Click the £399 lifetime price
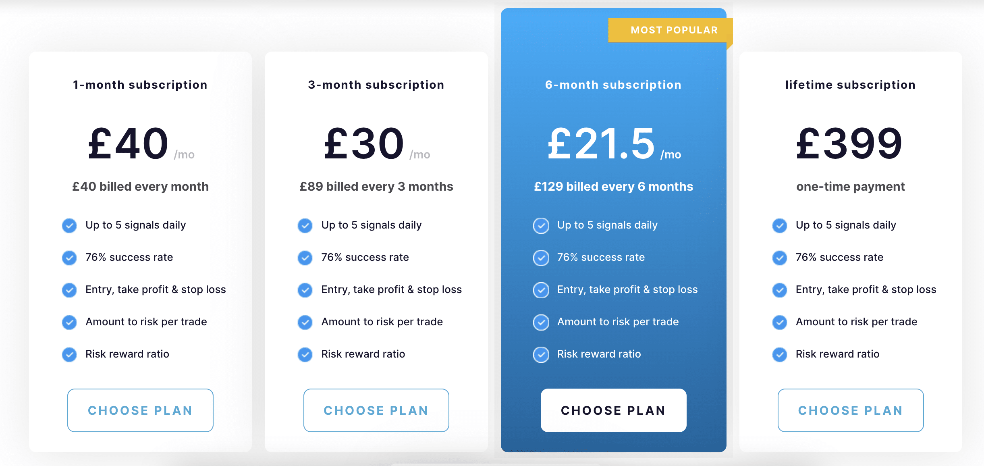984x466 pixels. [x=849, y=144]
